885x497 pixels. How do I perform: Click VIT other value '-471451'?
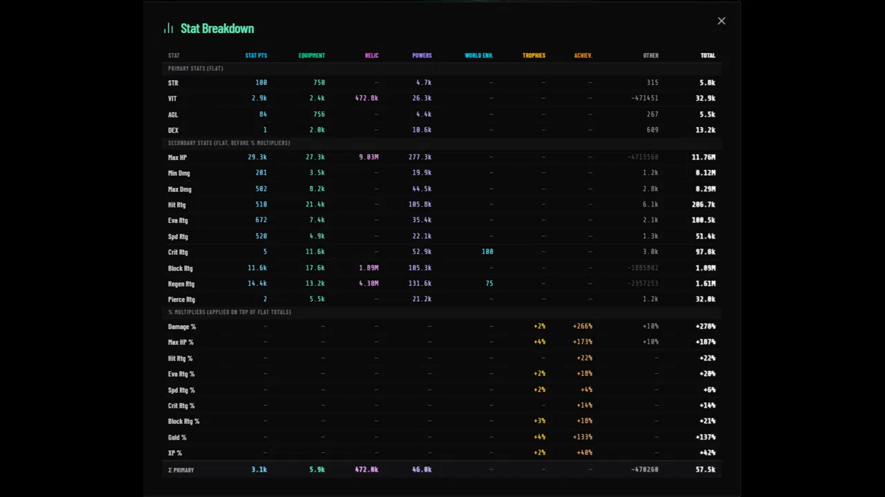coord(644,98)
